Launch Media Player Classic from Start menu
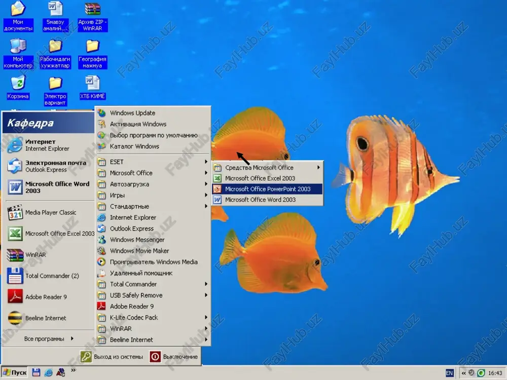Viewport: 507px width, 380px height. click(49, 213)
